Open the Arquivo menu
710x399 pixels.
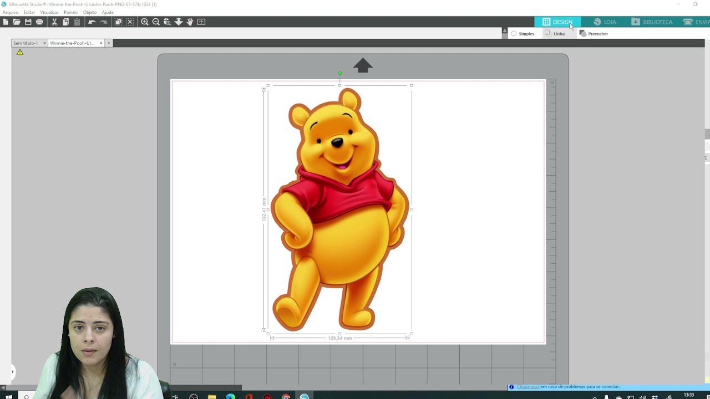[x=11, y=12]
